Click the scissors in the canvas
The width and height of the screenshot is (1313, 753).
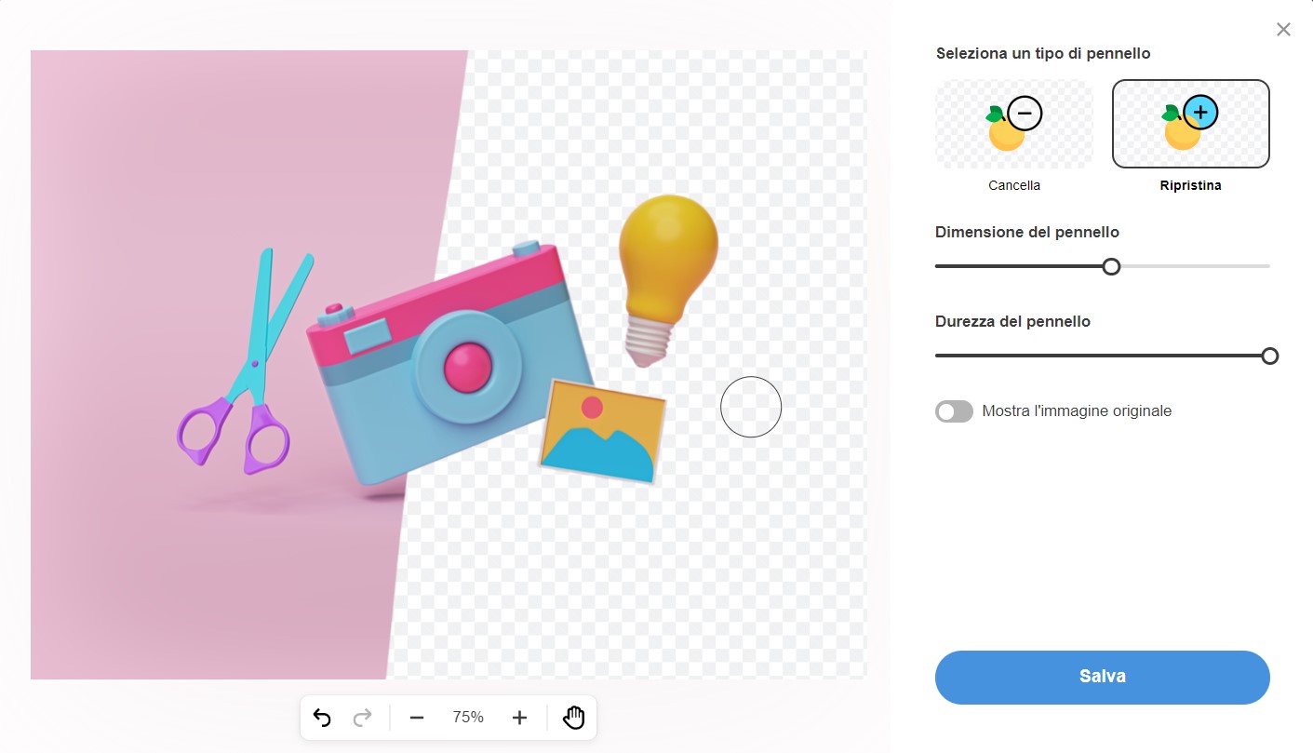tap(244, 372)
